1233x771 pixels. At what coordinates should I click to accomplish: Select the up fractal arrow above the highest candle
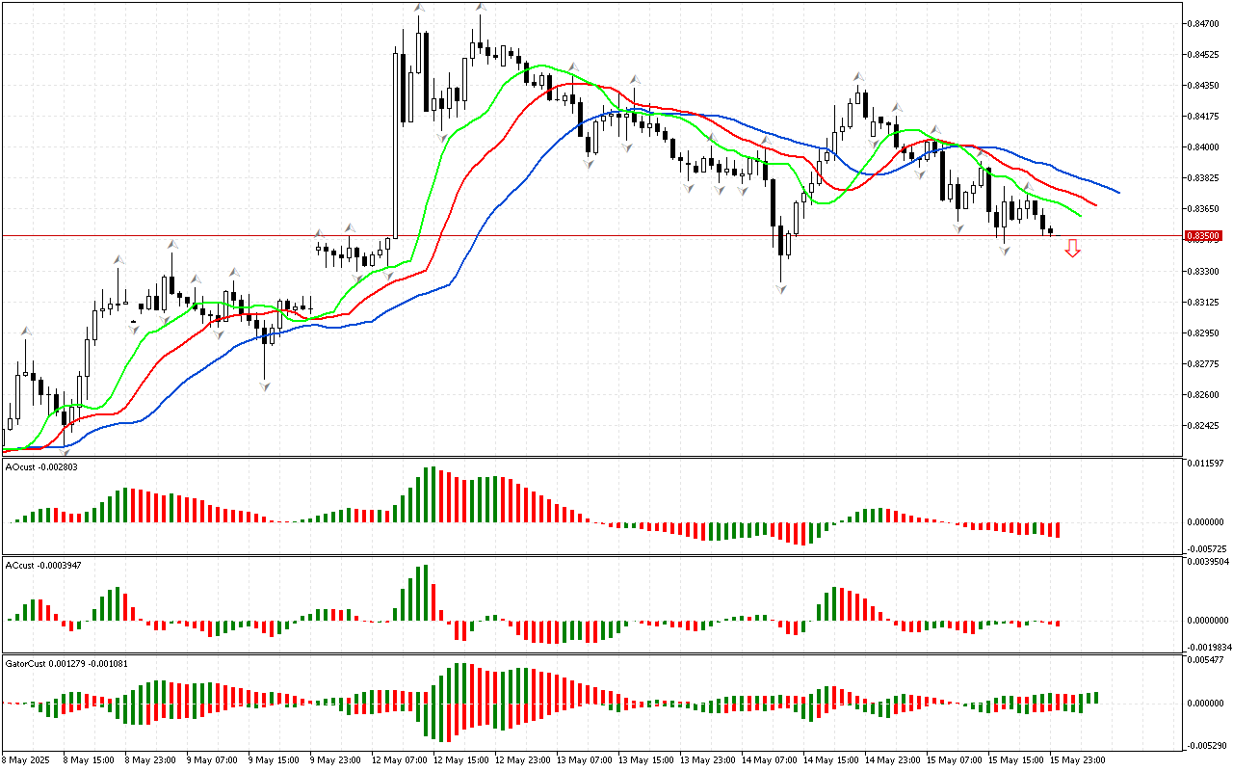480,8
